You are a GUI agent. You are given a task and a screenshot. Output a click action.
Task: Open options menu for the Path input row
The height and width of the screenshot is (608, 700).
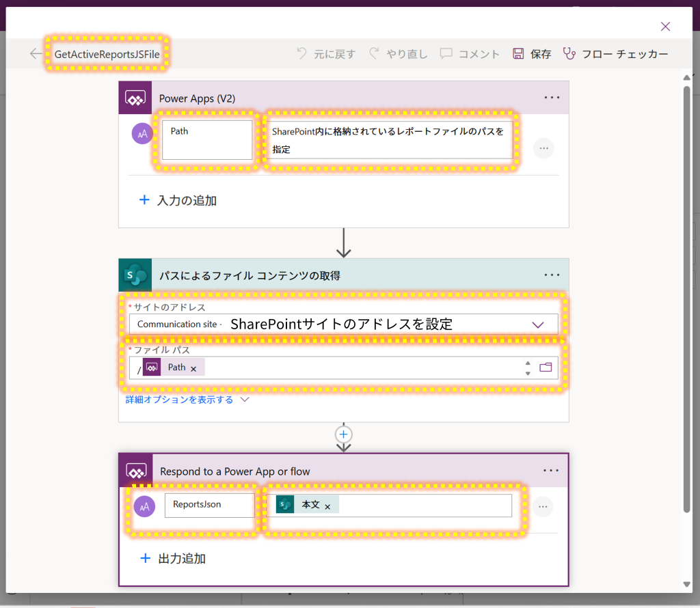543,148
